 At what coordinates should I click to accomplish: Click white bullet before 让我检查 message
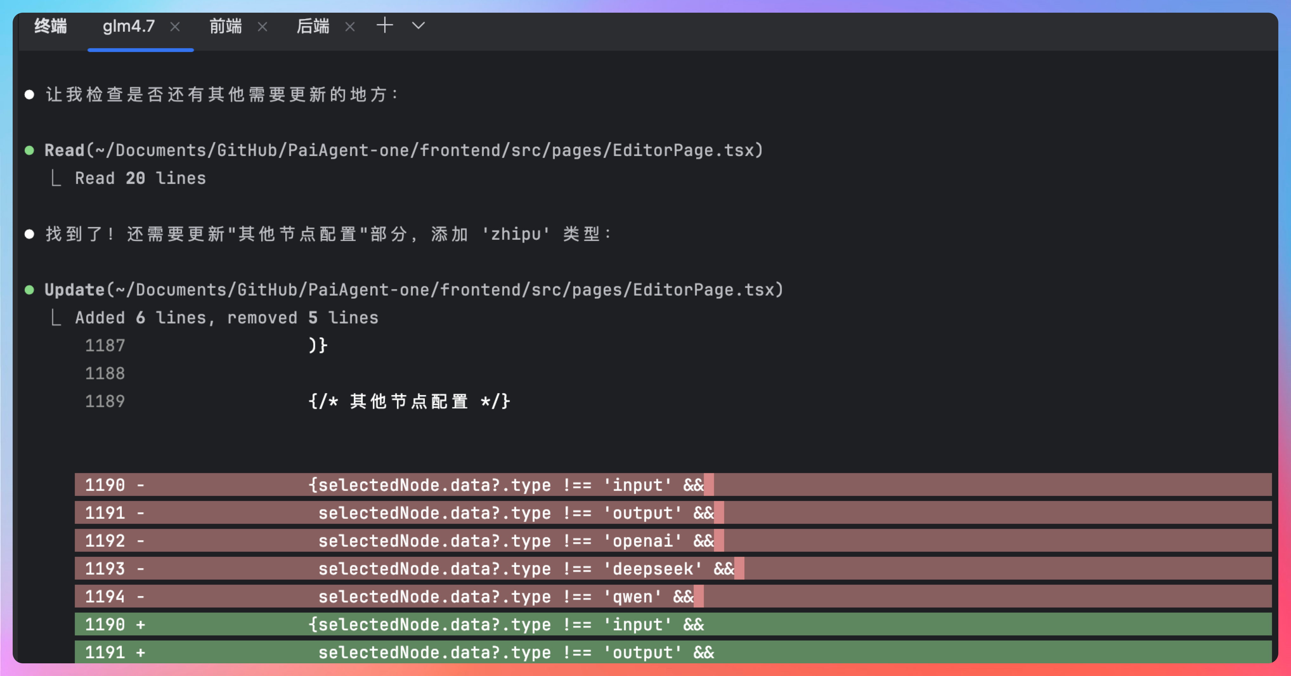point(29,95)
